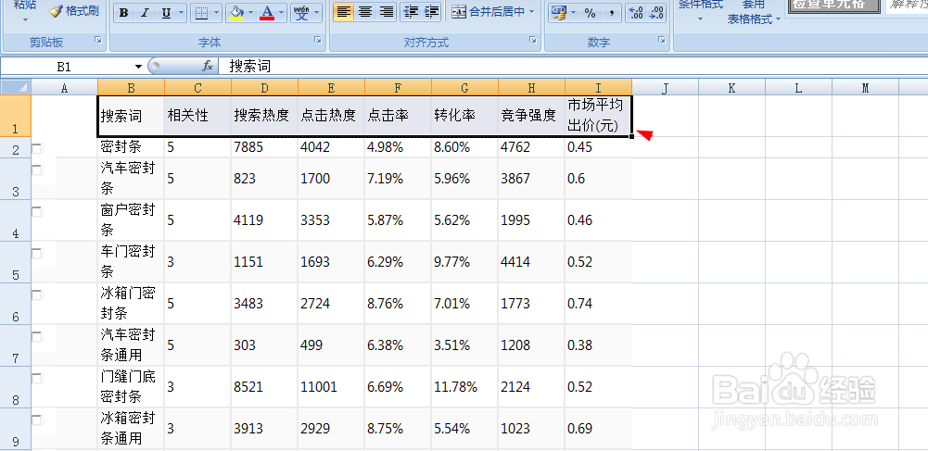Open the 对齐方式 dialog launcher

[x=533, y=40]
